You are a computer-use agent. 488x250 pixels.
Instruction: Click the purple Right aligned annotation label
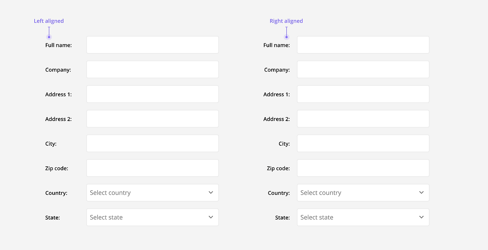(286, 21)
